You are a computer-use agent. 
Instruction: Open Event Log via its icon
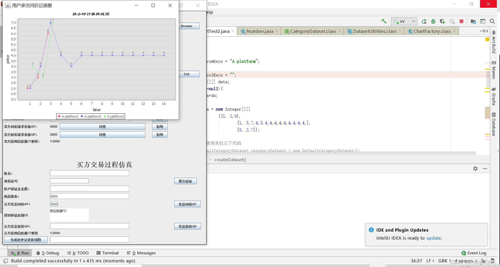[x=463, y=253]
